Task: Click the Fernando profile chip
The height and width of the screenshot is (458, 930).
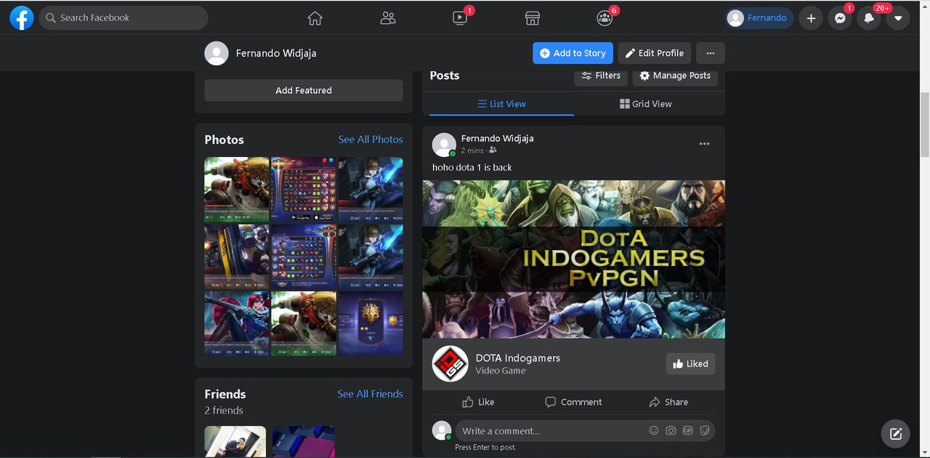Action: tap(759, 18)
